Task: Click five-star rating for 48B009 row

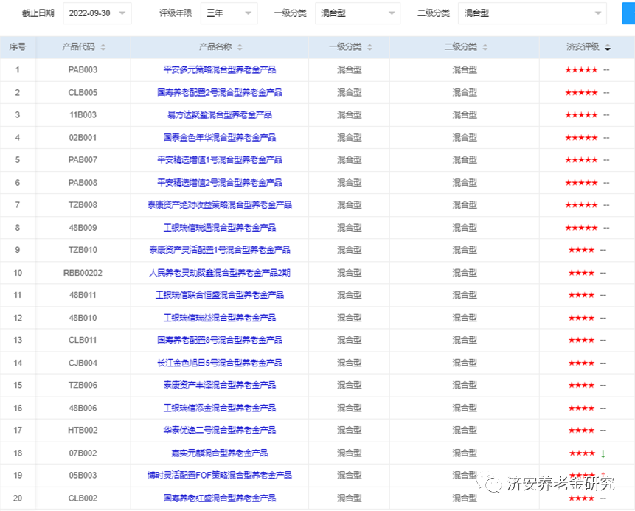Action: coord(581,228)
